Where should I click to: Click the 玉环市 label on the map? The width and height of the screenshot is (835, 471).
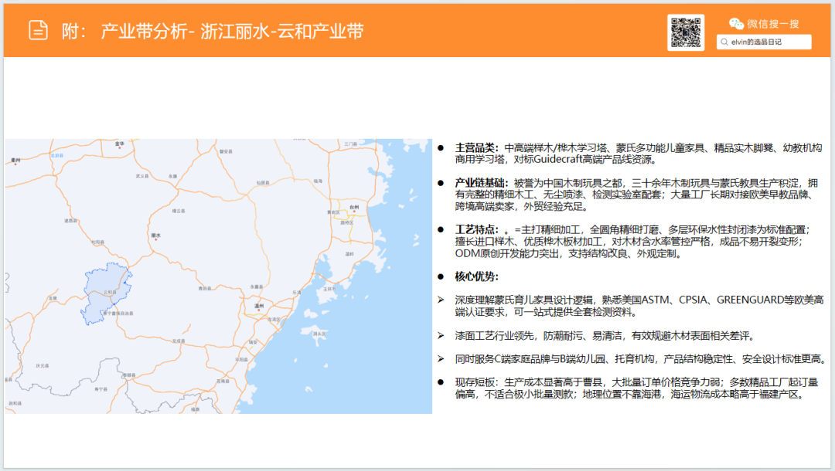(329, 290)
